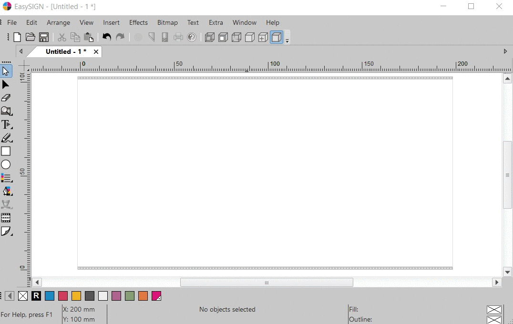
Task: Select the red color swatch
Action: (x=63, y=296)
